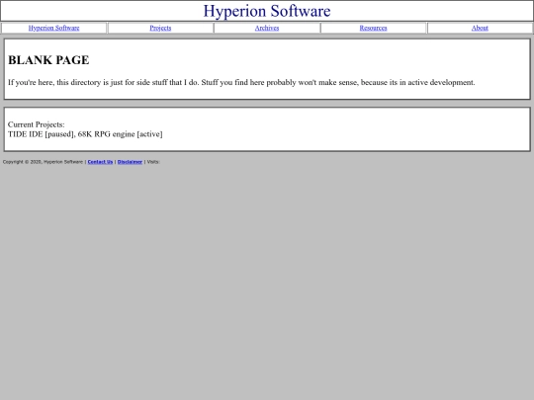Open the Archives section

pyautogui.click(x=267, y=28)
